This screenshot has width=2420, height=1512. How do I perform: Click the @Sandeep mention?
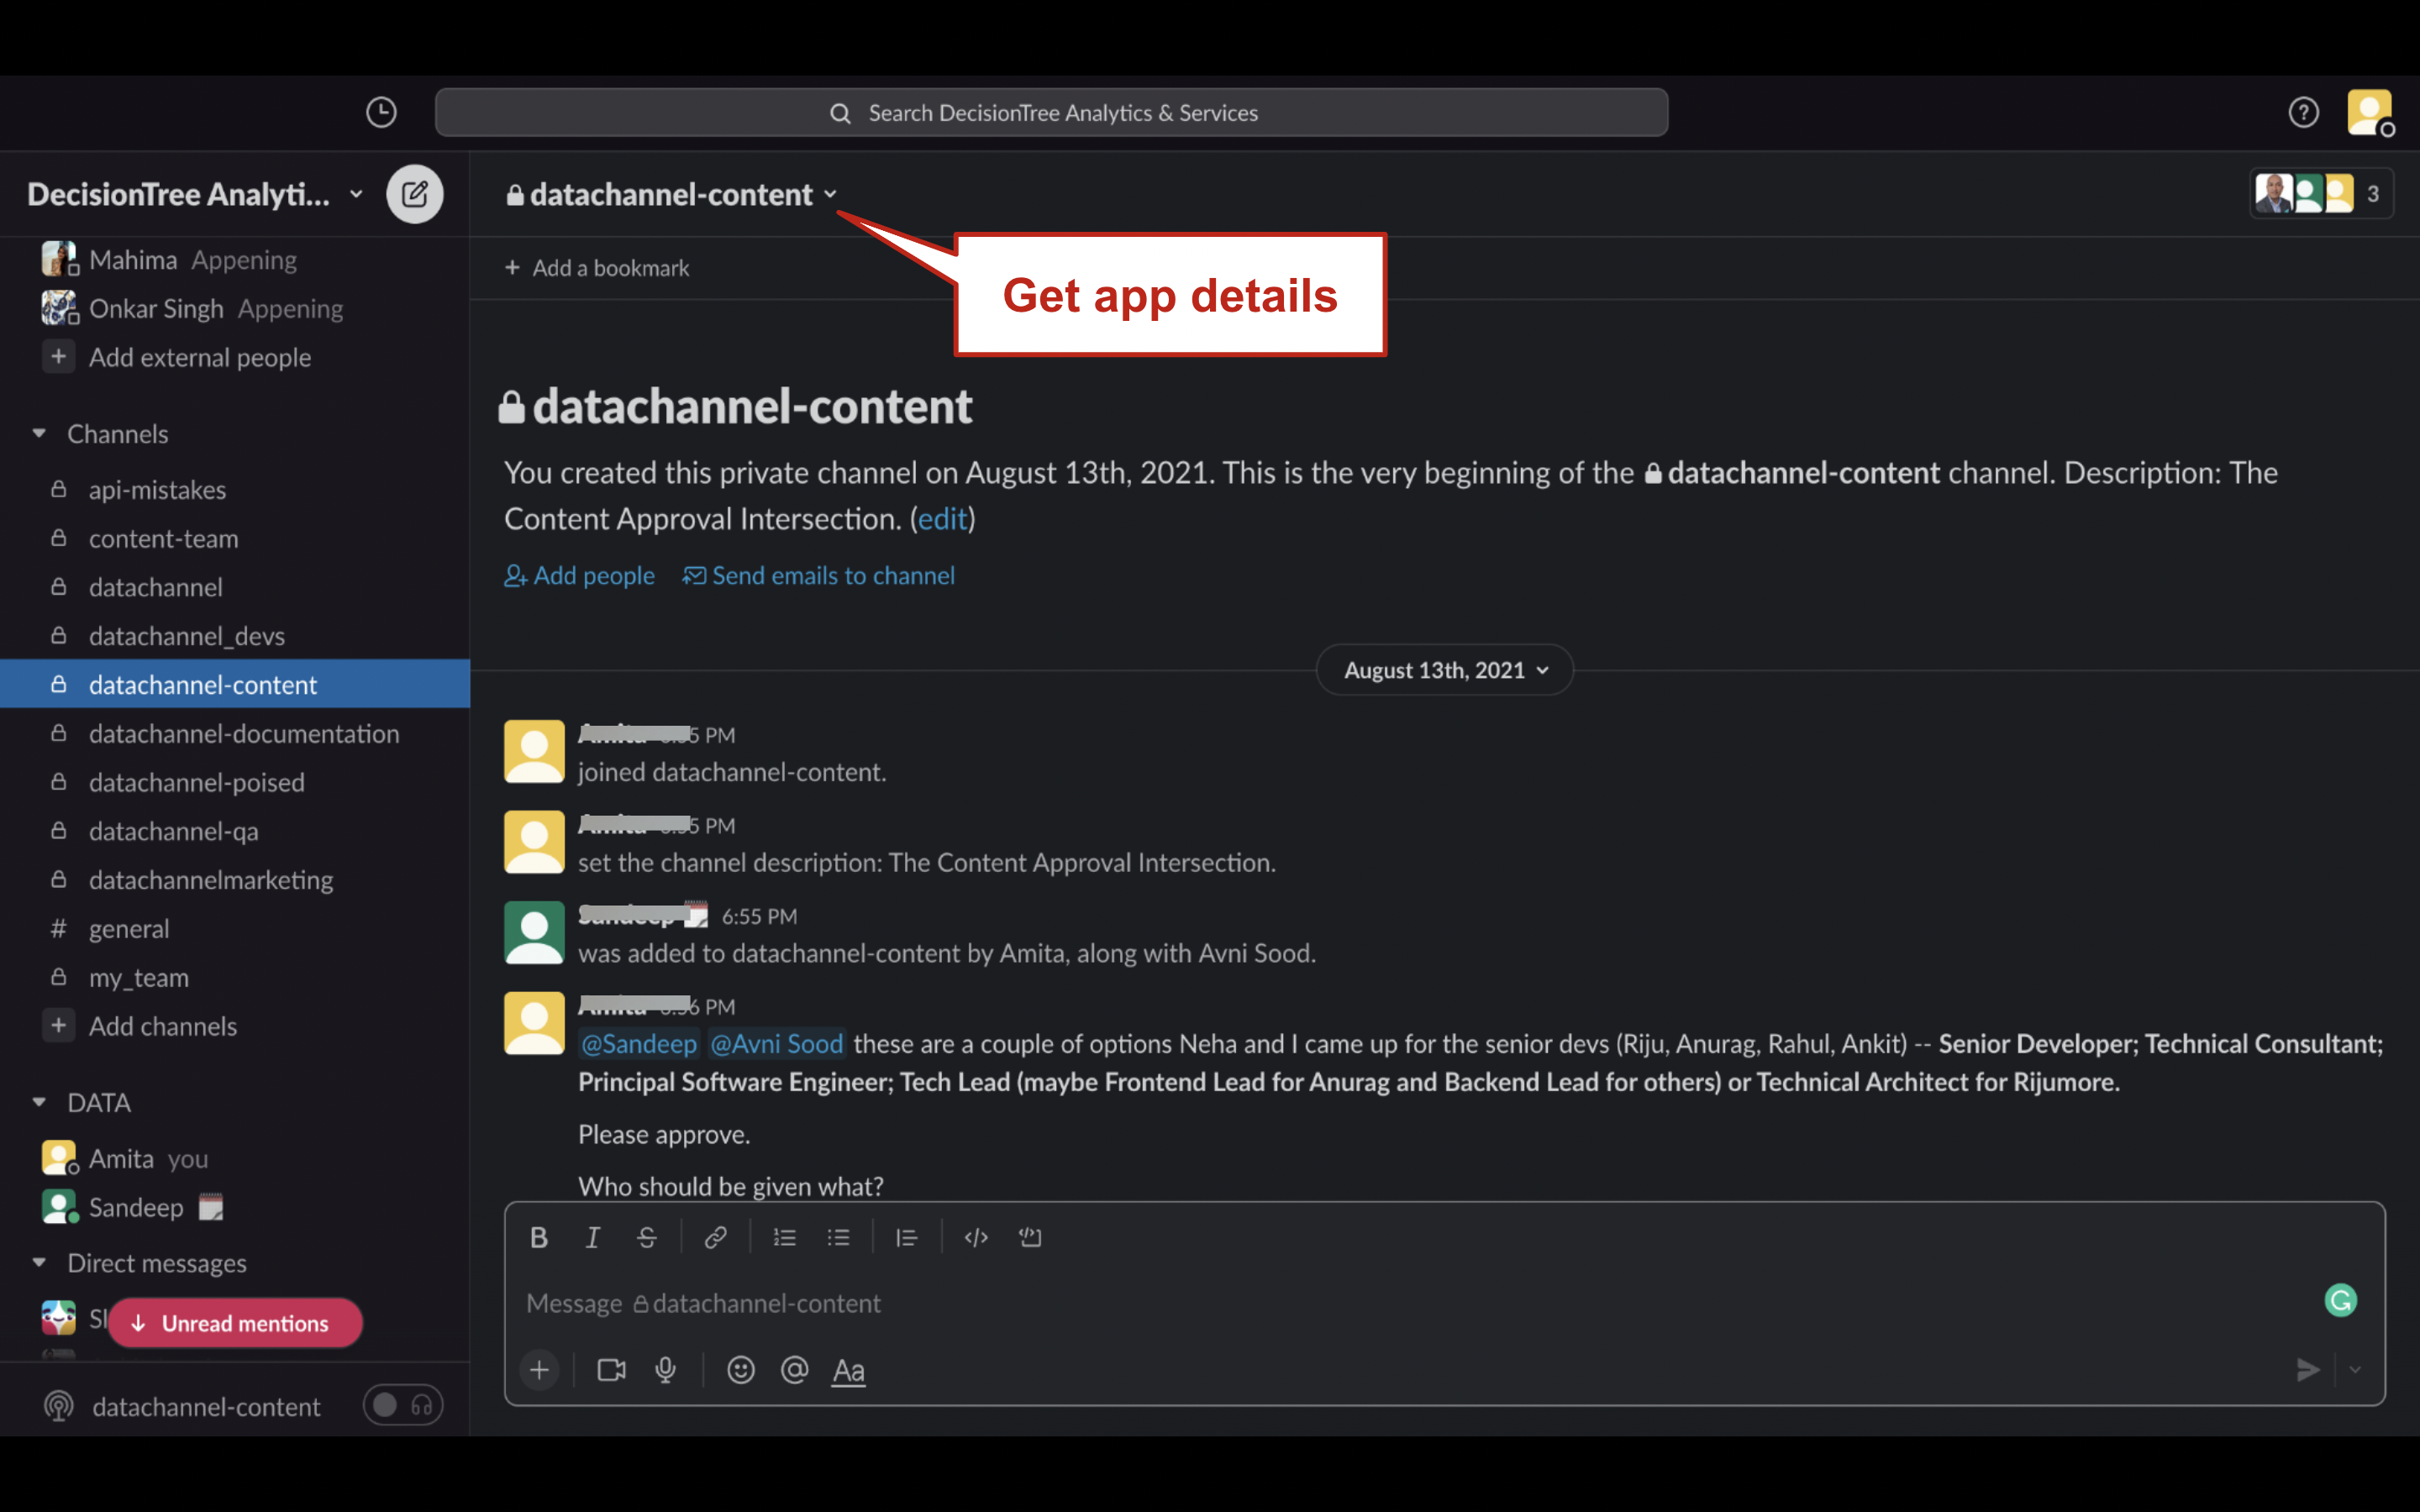tap(639, 1044)
